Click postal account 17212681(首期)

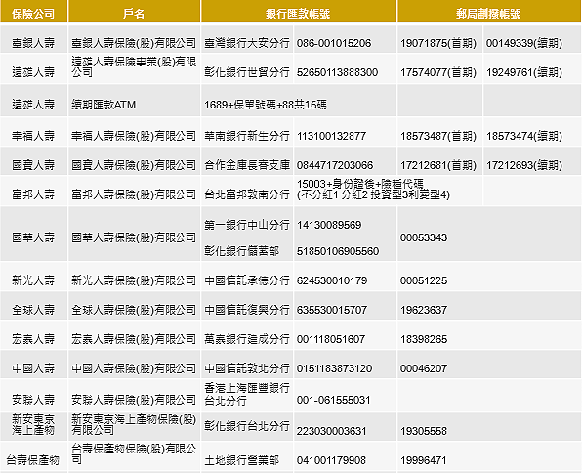[438, 165]
